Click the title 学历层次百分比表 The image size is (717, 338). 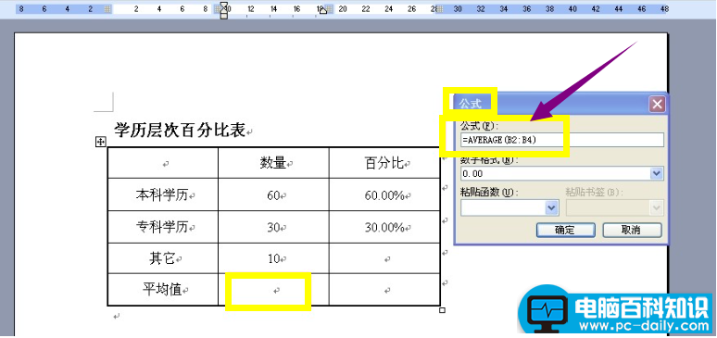[180, 130]
